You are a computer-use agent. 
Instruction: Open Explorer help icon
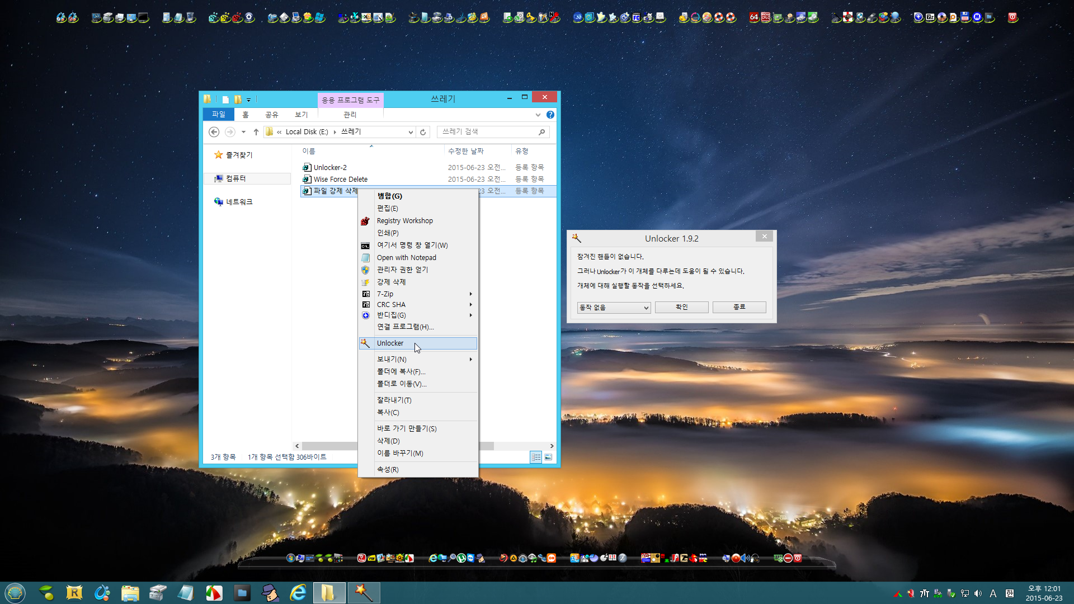point(550,115)
